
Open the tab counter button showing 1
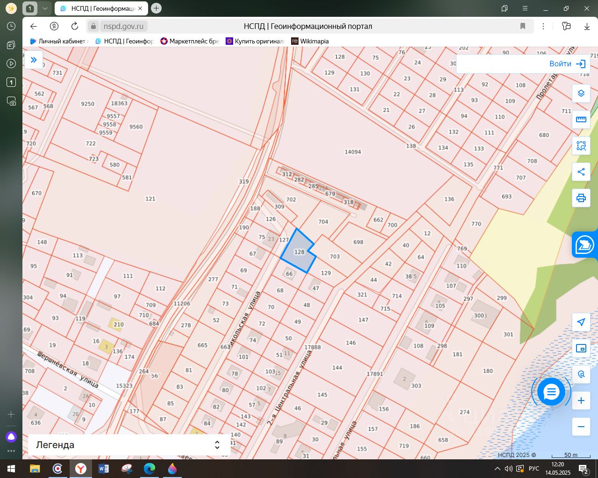(x=30, y=8)
